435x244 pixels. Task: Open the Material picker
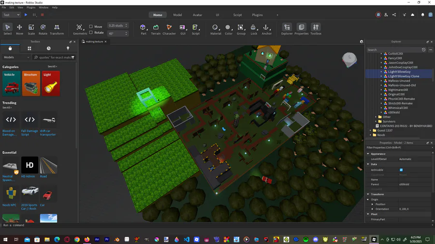point(216,29)
